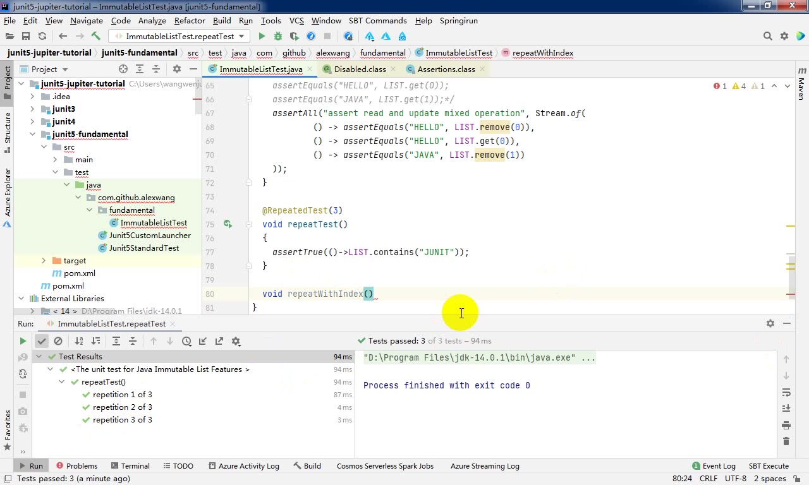This screenshot has height=485, width=809.
Task: Hide the Project tool window
Action: 193,69
